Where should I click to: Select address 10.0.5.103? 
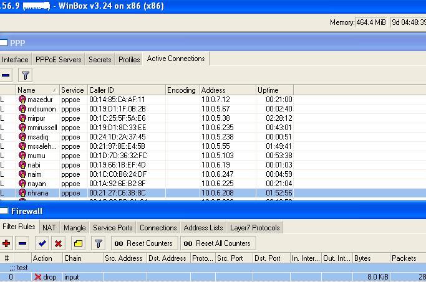click(x=217, y=156)
